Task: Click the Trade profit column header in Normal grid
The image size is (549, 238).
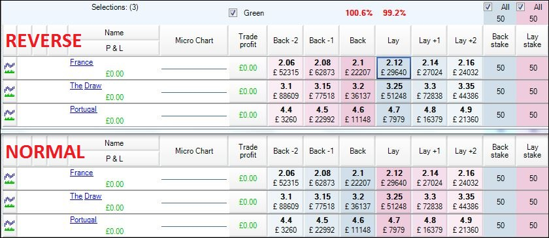Action: click(x=248, y=151)
